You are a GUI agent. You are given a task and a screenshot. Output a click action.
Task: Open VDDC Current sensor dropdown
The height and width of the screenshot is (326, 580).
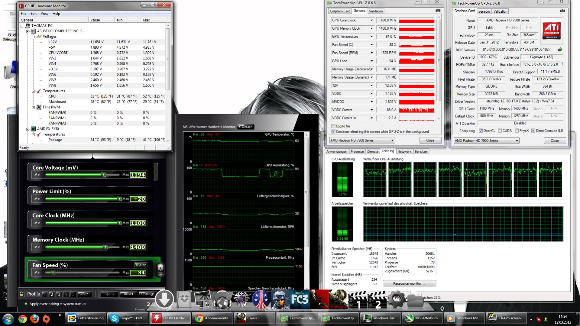tap(371, 110)
